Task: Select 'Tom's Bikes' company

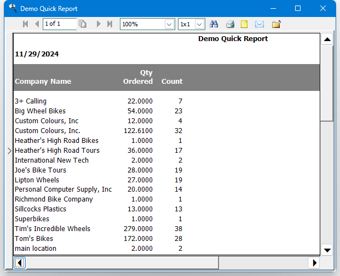Action: (34, 239)
